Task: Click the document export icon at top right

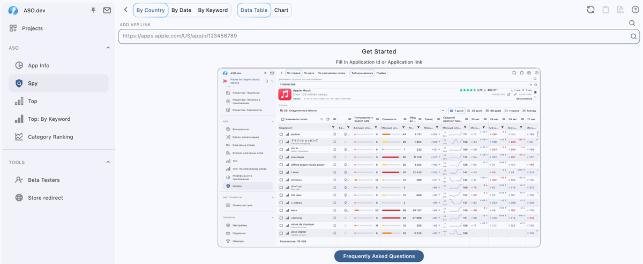Action: pyautogui.click(x=620, y=10)
